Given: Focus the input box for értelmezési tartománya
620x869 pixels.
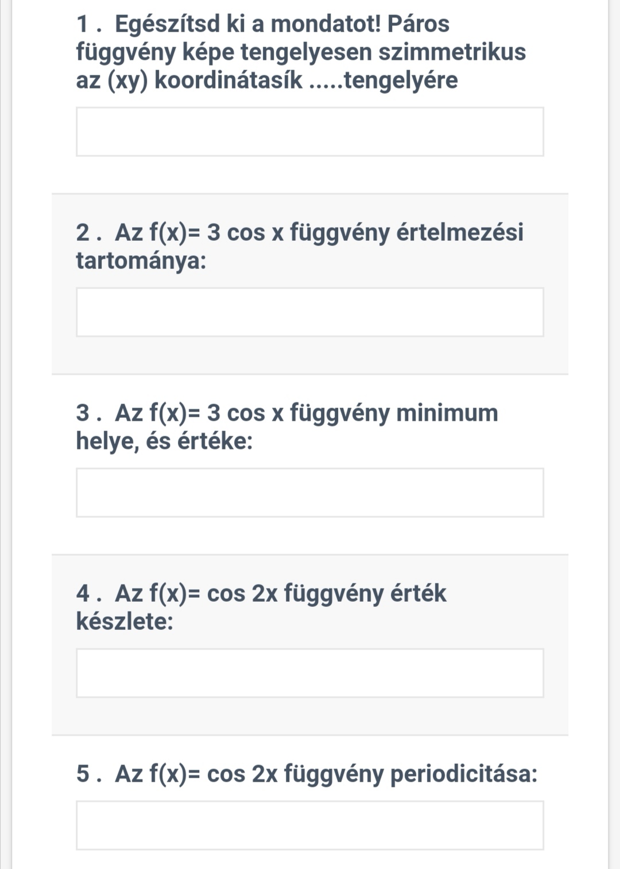Looking at the screenshot, I should coord(310,312).
